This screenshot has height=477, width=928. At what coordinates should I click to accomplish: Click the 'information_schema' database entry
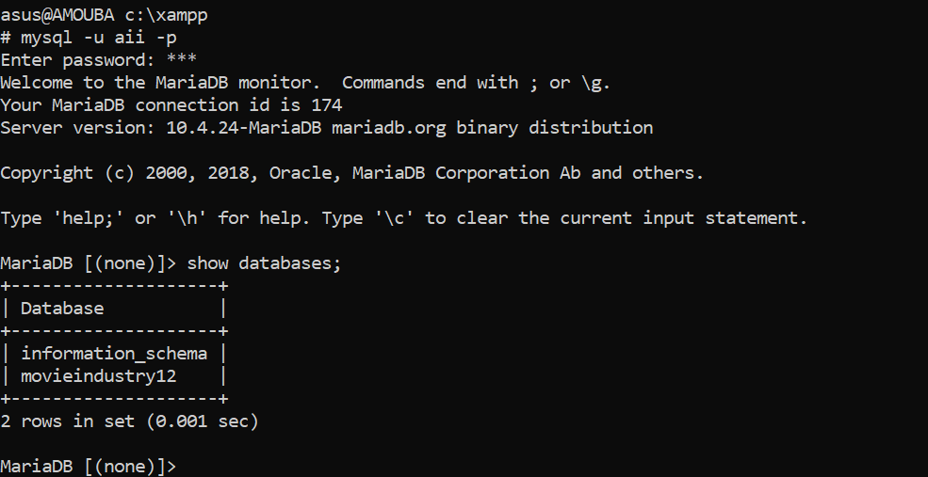click(114, 354)
